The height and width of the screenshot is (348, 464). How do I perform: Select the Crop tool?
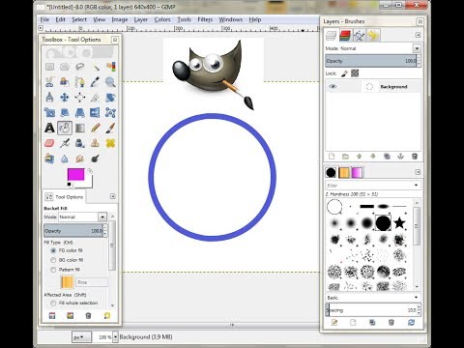point(96,97)
